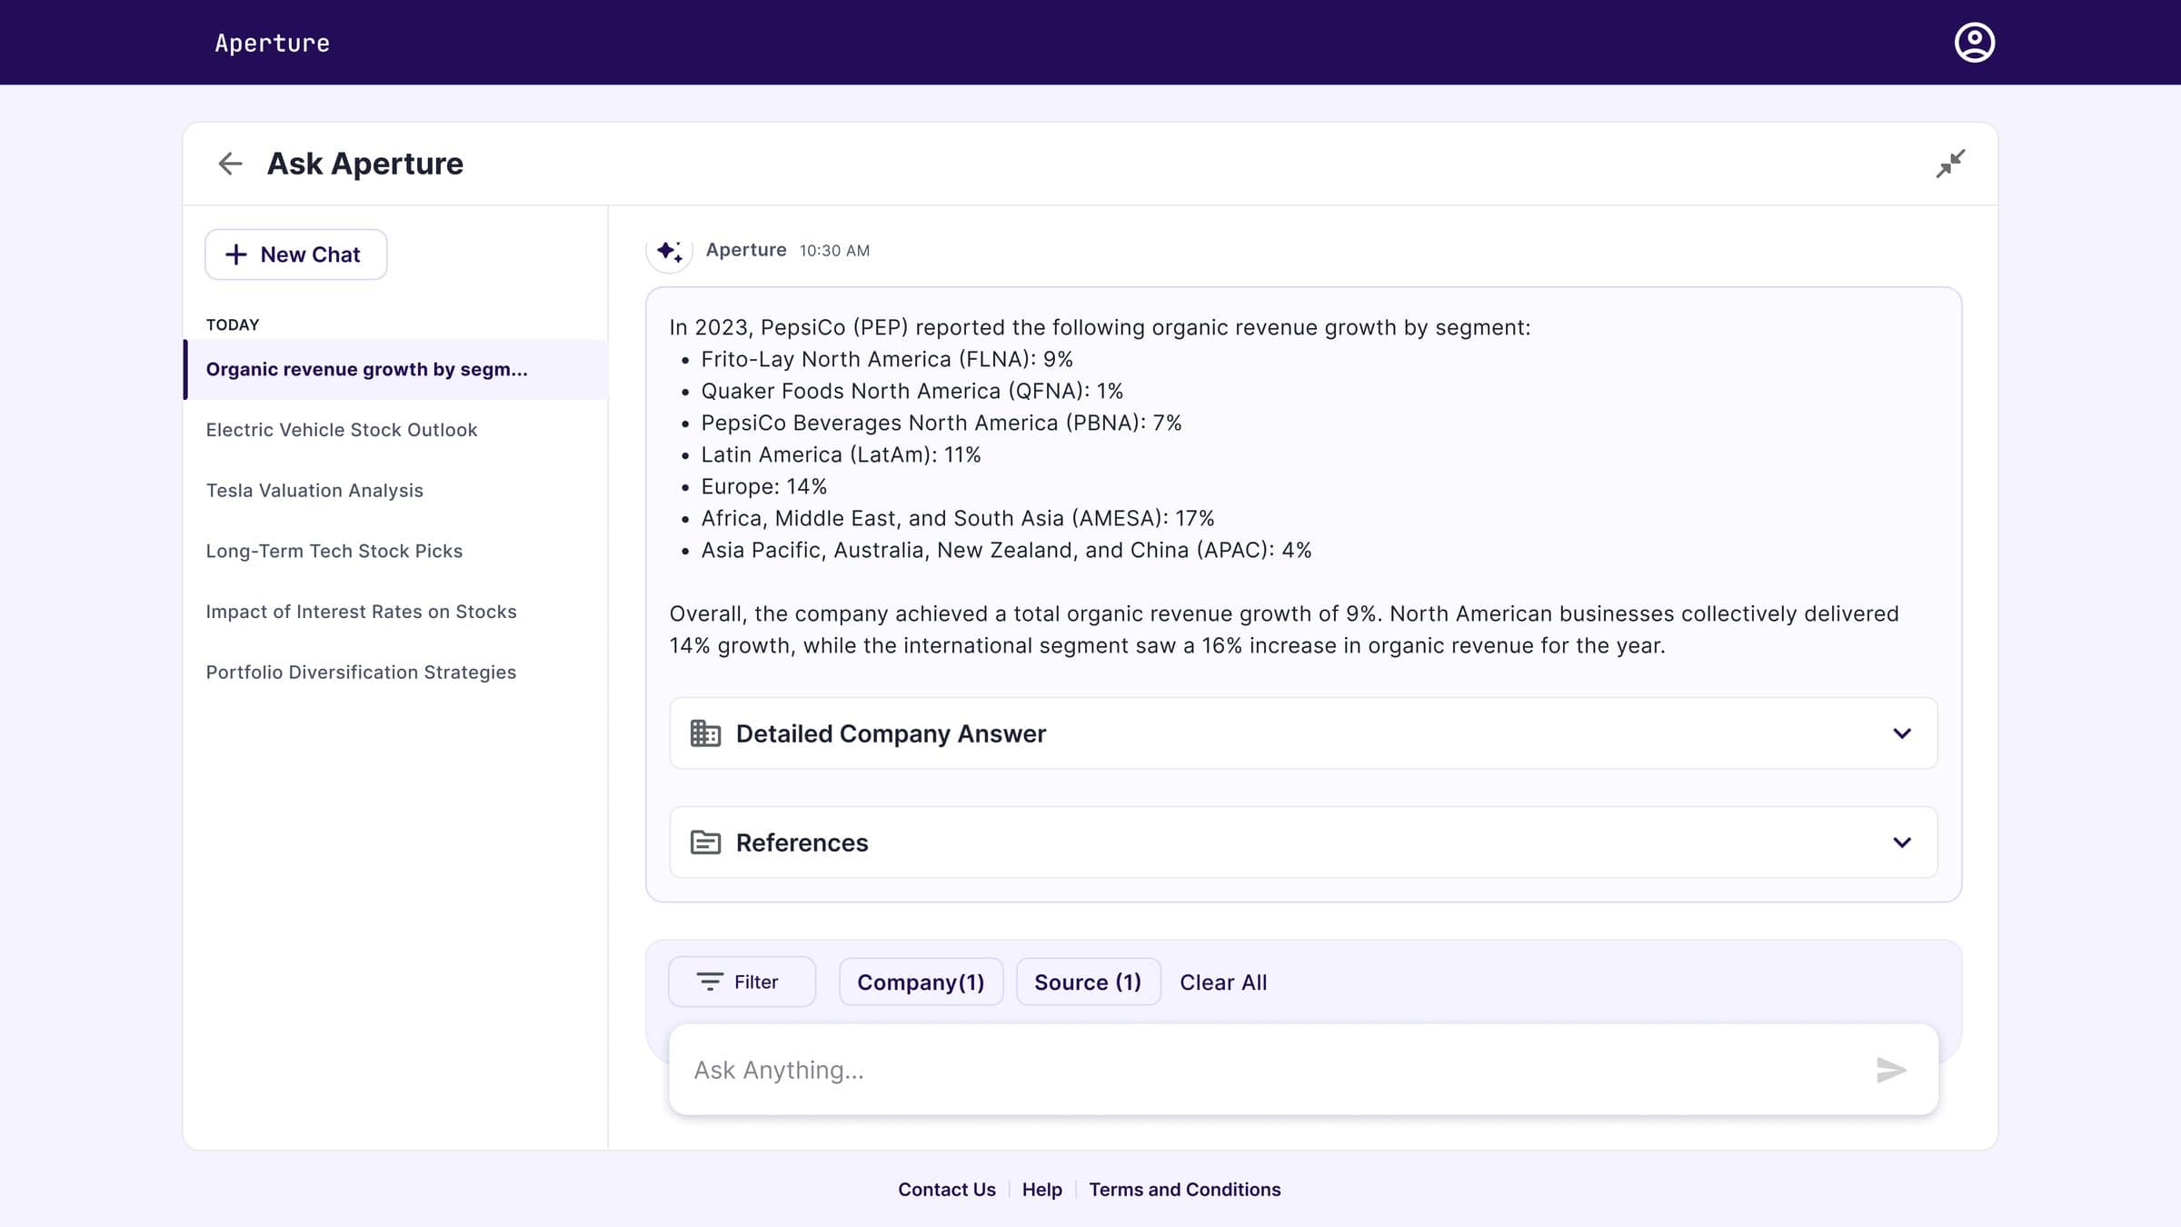Expand the Detailed Company Answer chevron
Image resolution: width=2181 pixels, height=1227 pixels.
pyautogui.click(x=1902, y=733)
